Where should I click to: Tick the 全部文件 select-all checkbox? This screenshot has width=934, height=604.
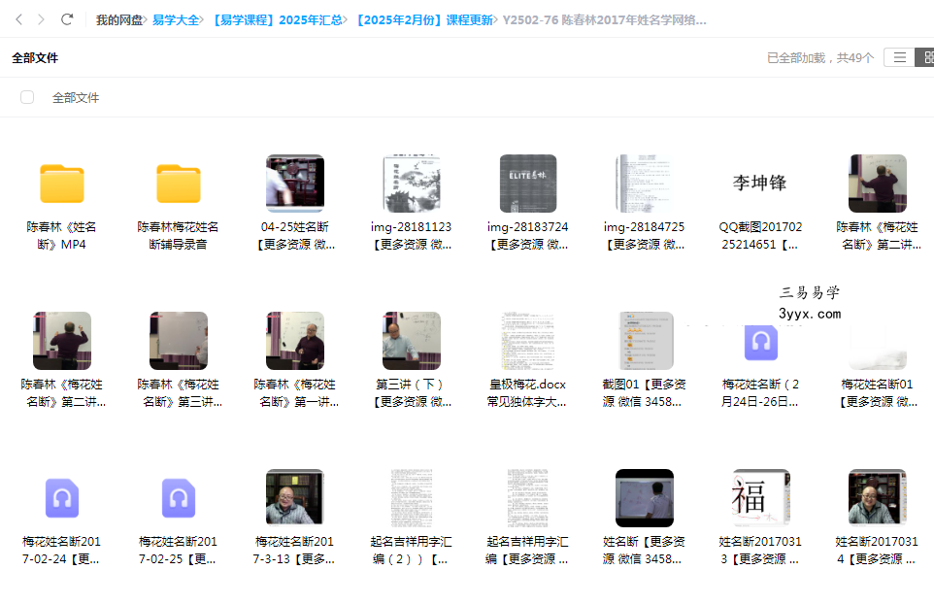[27, 97]
